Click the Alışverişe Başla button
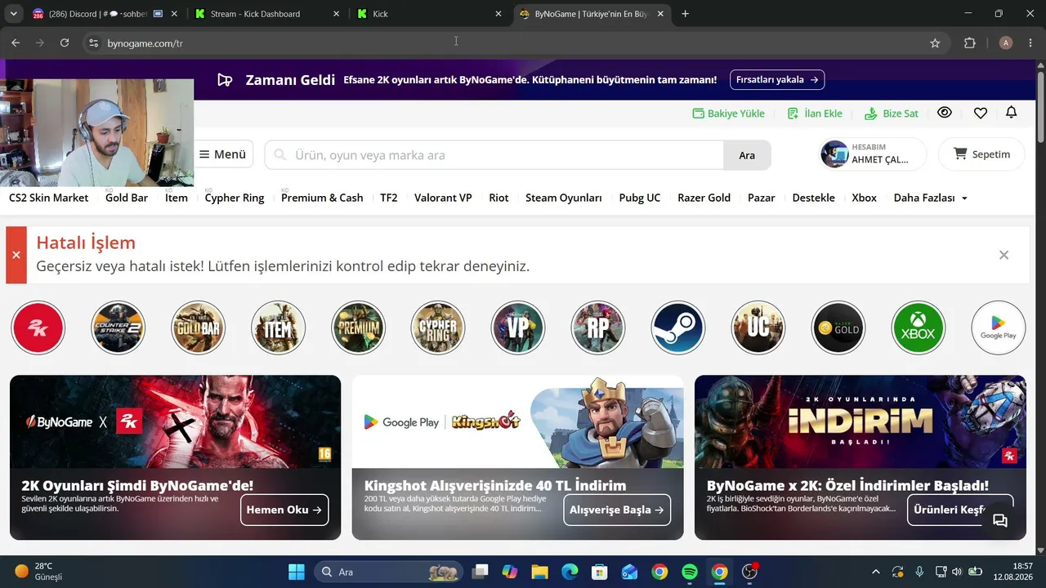Image resolution: width=1046 pixels, height=588 pixels. coord(617,510)
